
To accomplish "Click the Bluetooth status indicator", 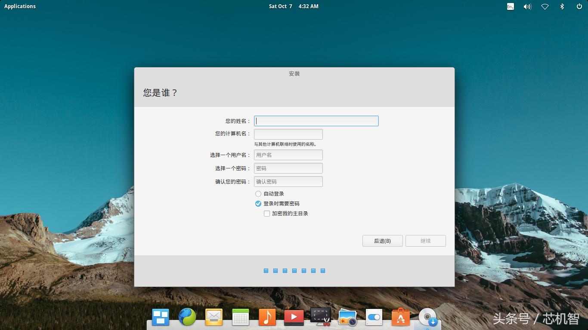I will (561, 6).
